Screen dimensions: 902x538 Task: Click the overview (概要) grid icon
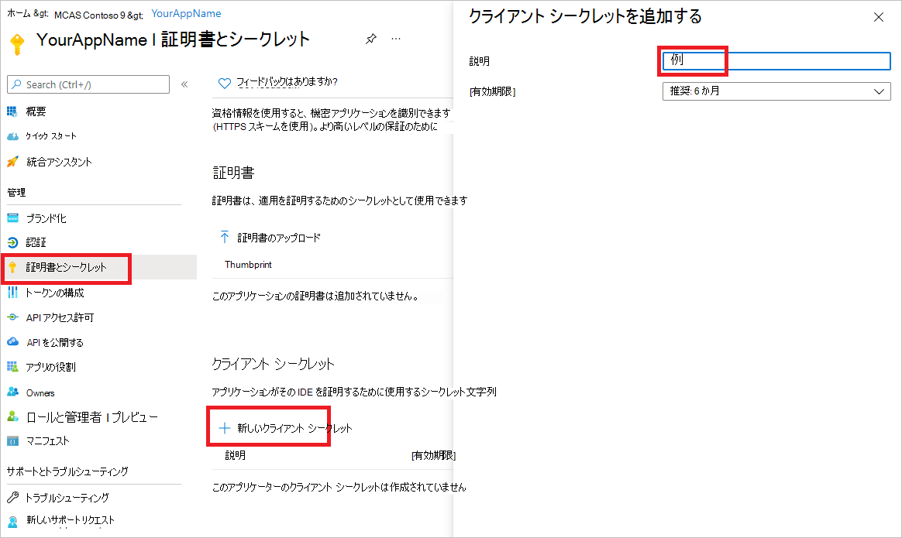(12, 111)
